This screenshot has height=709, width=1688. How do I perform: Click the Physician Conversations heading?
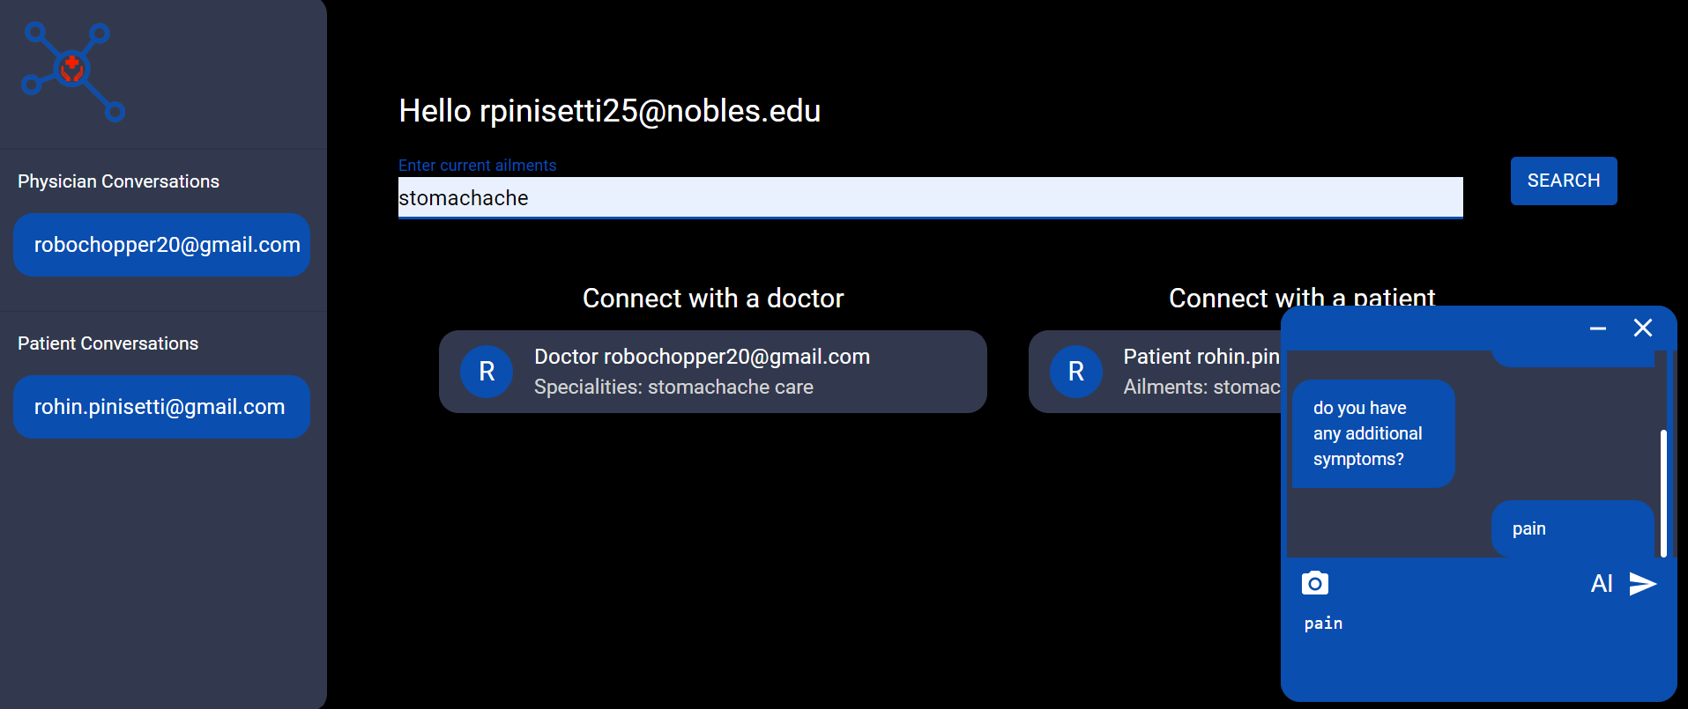pyautogui.click(x=118, y=181)
